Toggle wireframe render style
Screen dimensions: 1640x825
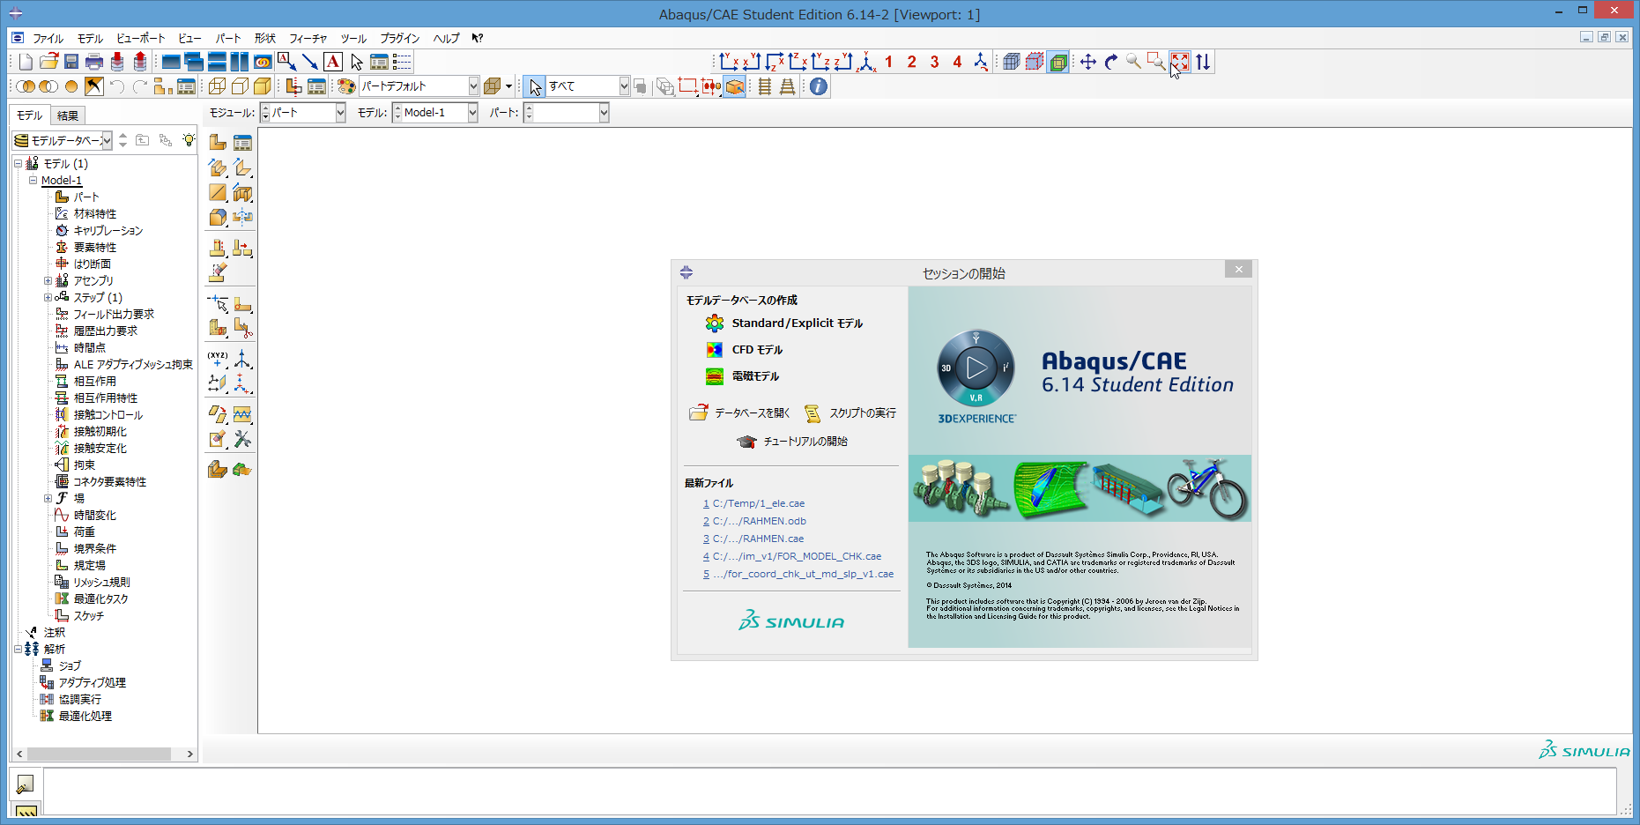[217, 86]
